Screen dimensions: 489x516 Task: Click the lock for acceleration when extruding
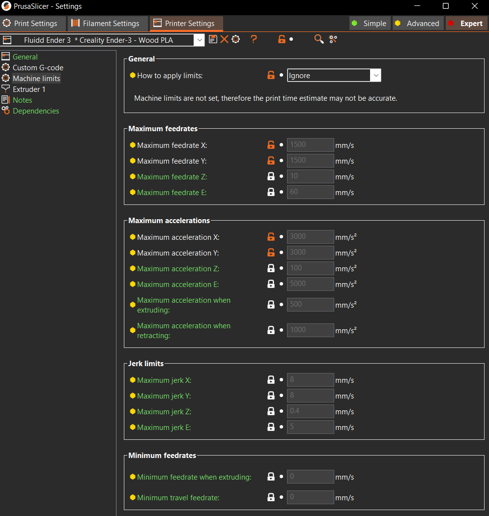(x=271, y=305)
